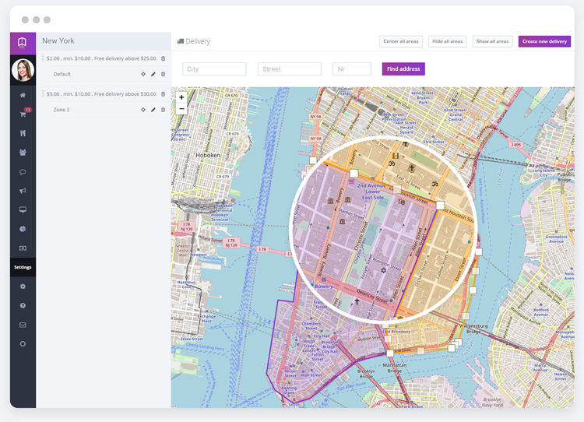The height and width of the screenshot is (422, 584).
Task: Delete the $2.00 delivery rule
Action: pyautogui.click(x=164, y=58)
